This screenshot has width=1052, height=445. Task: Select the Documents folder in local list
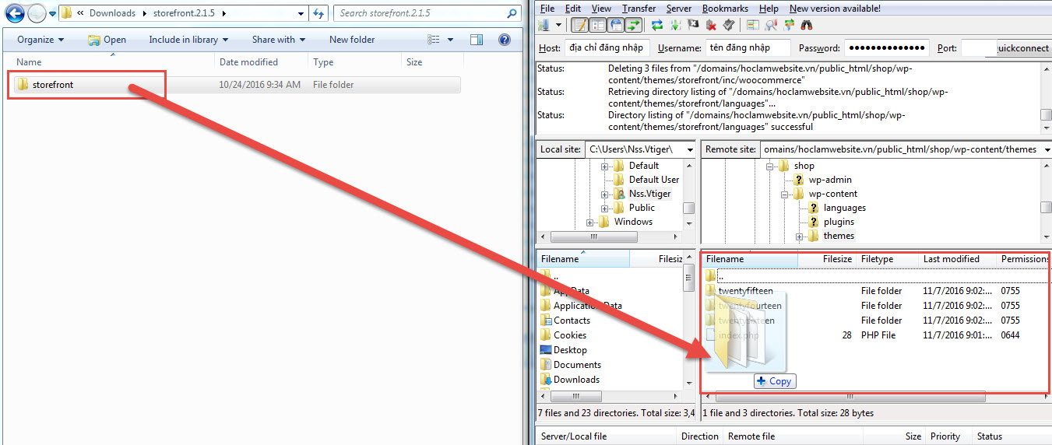[x=577, y=365]
